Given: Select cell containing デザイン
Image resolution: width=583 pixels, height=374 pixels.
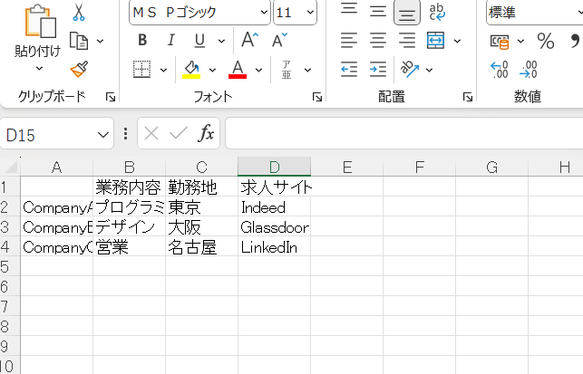Looking at the screenshot, I should point(129,226).
